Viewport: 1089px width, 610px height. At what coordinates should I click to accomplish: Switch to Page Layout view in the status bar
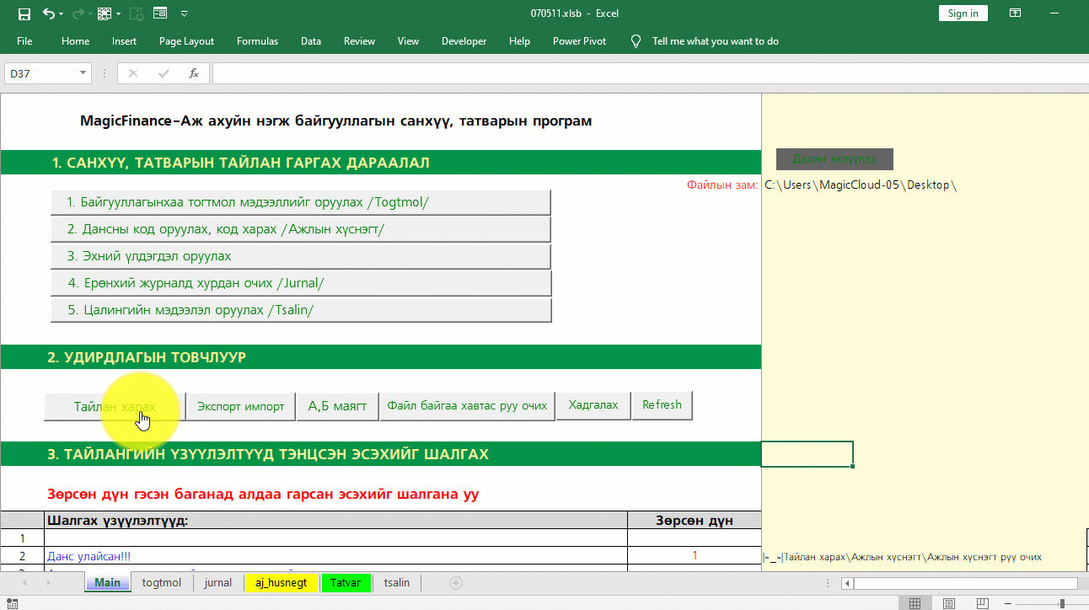click(x=948, y=603)
